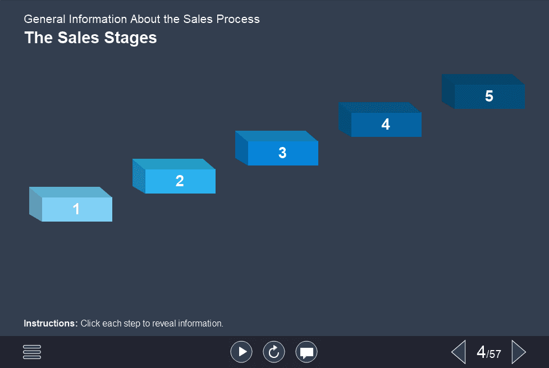Open the fifth sales stage
This screenshot has width=549, height=368.
click(x=489, y=96)
